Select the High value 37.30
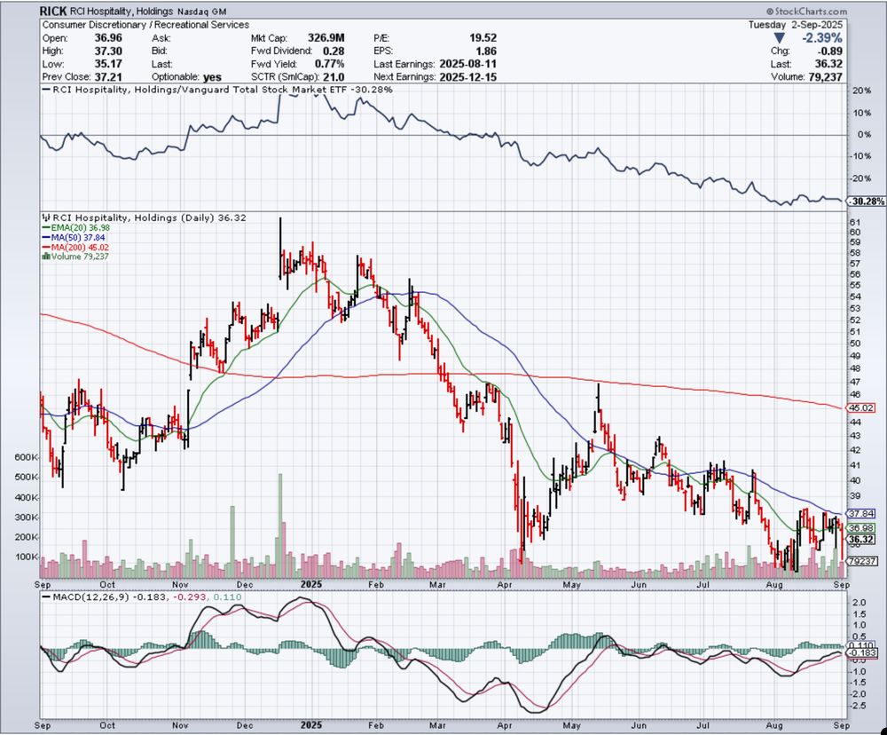 click(108, 51)
